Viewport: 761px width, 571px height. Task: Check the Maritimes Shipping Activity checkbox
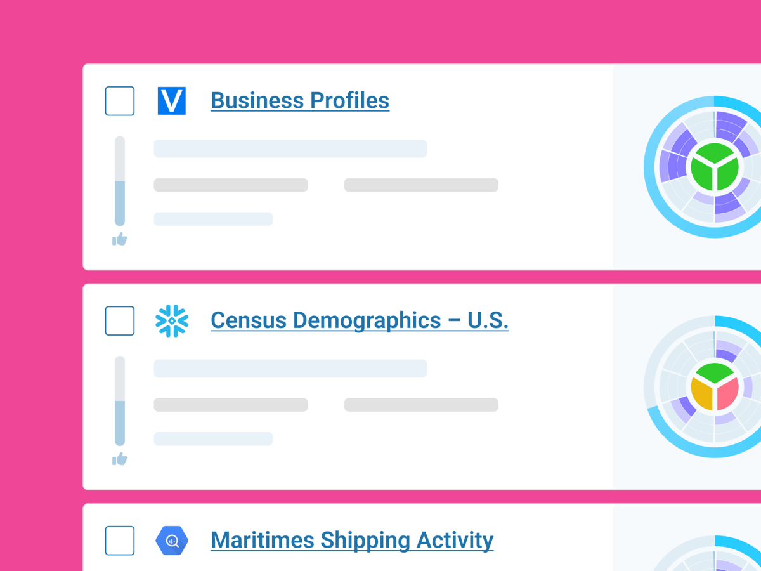120,541
